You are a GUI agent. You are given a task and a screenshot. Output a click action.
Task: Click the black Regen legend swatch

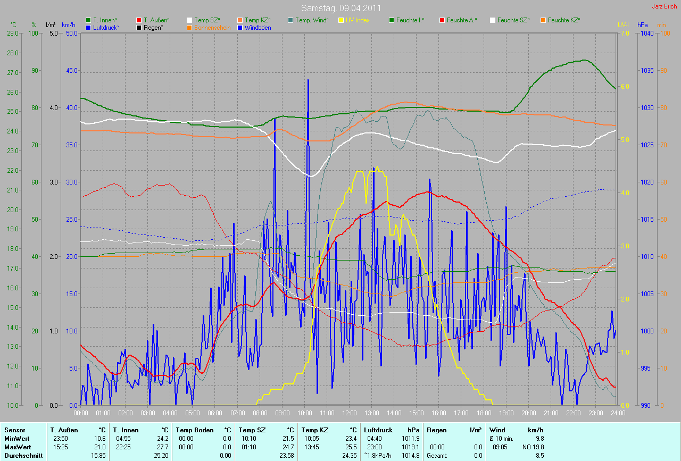click(x=139, y=27)
